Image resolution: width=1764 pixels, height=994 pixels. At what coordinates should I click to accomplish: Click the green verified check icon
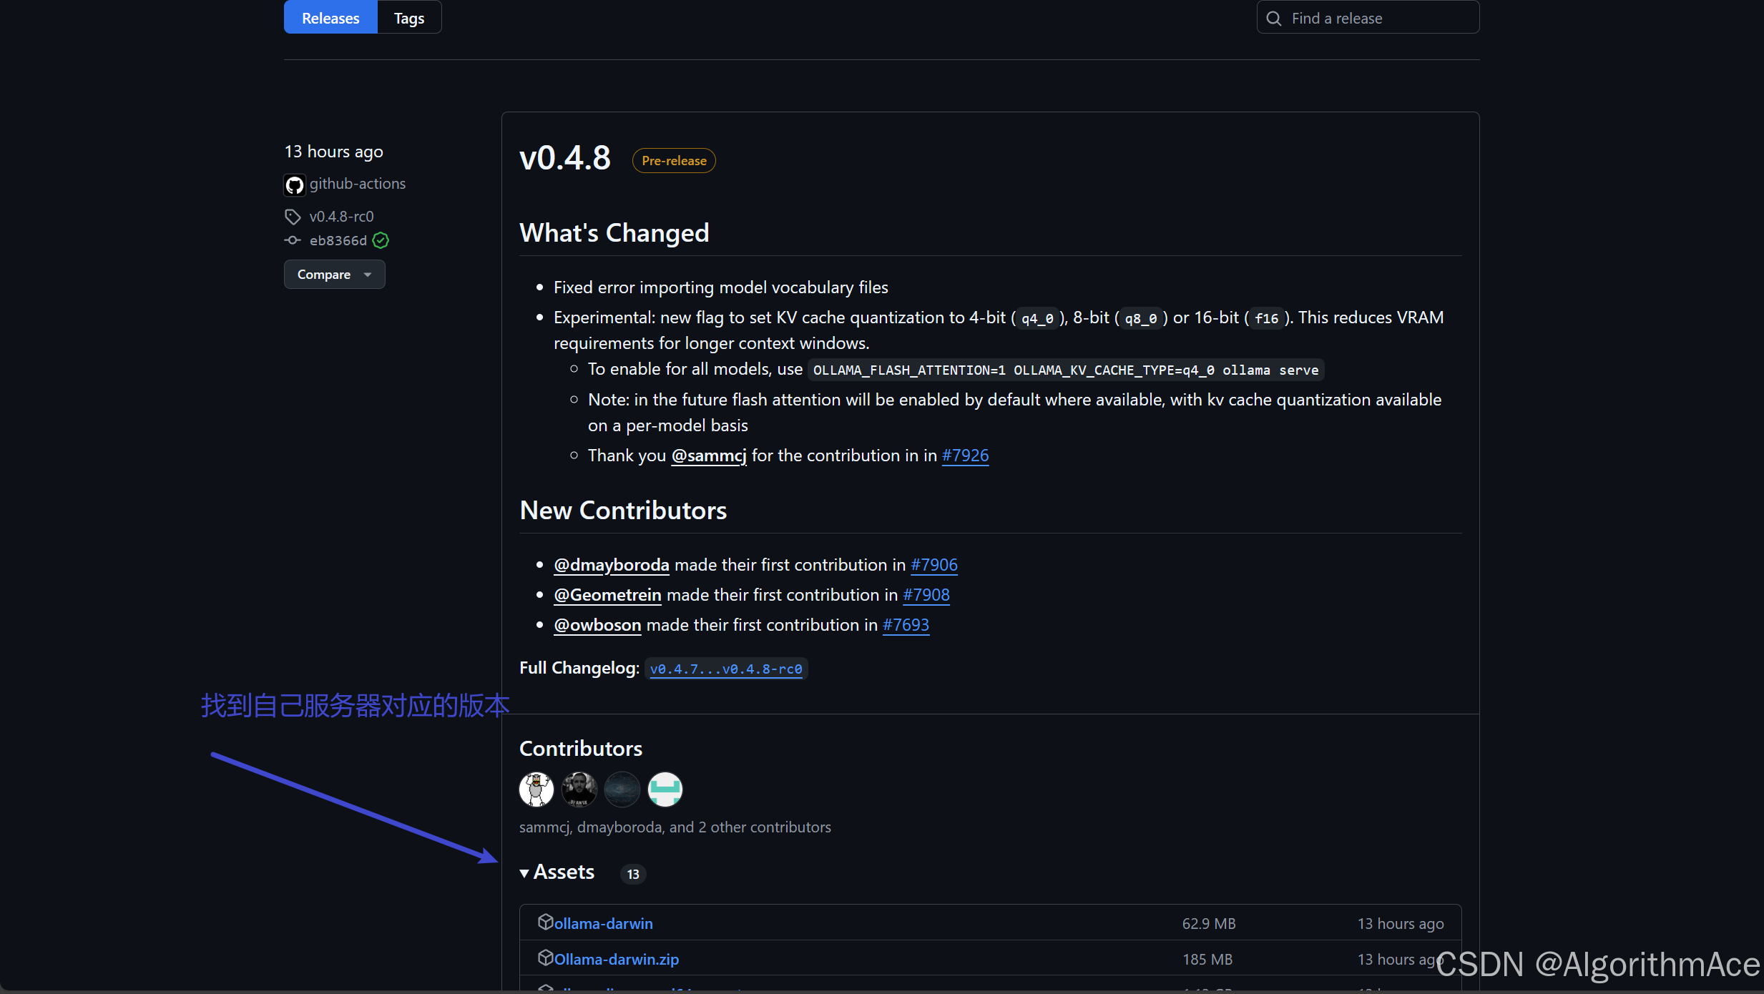coord(381,240)
